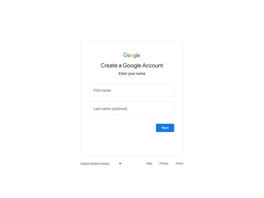Click the Google logo
This screenshot has width=264, height=198.
click(x=132, y=55)
